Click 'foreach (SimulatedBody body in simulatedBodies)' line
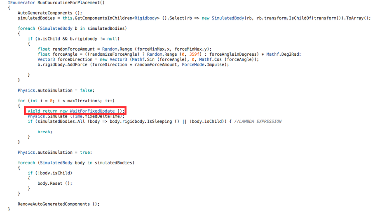Viewport: 375px width, 214px height. tap(76, 163)
